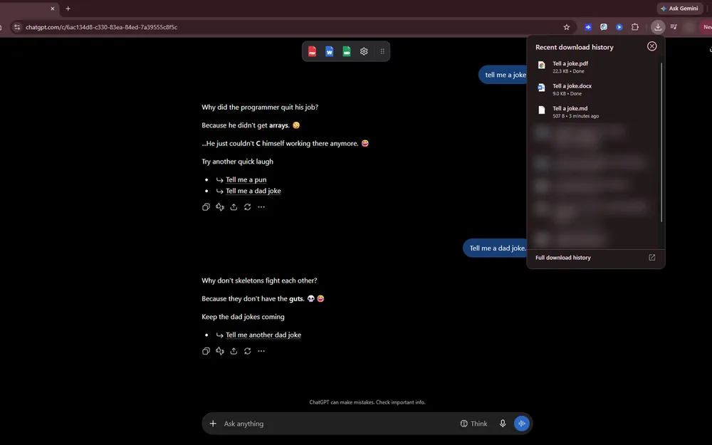Image resolution: width=712 pixels, height=445 pixels.
Task: Open more options for the programmer joke response
Action: pos(261,207)
